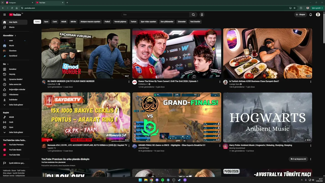
Task: Open the browser tab search dropdown
Action: point(3,3)
